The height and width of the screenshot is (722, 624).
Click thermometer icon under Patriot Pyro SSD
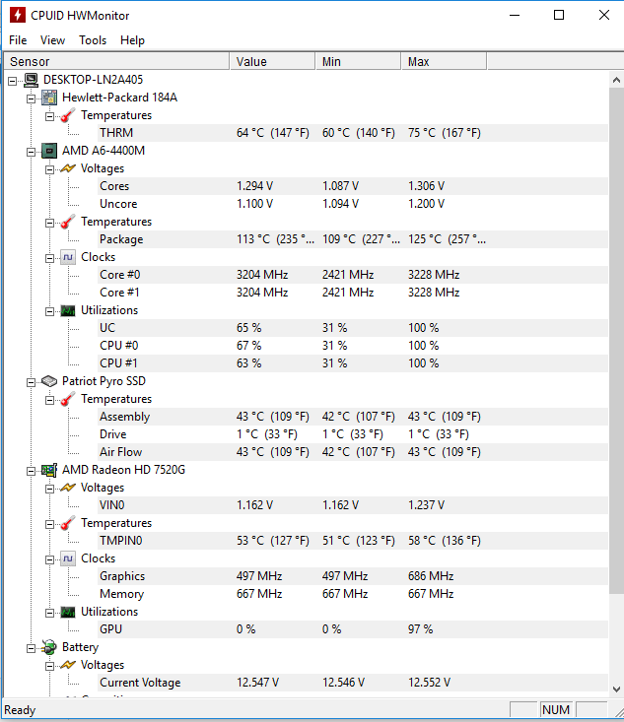[x=68, y=399]
